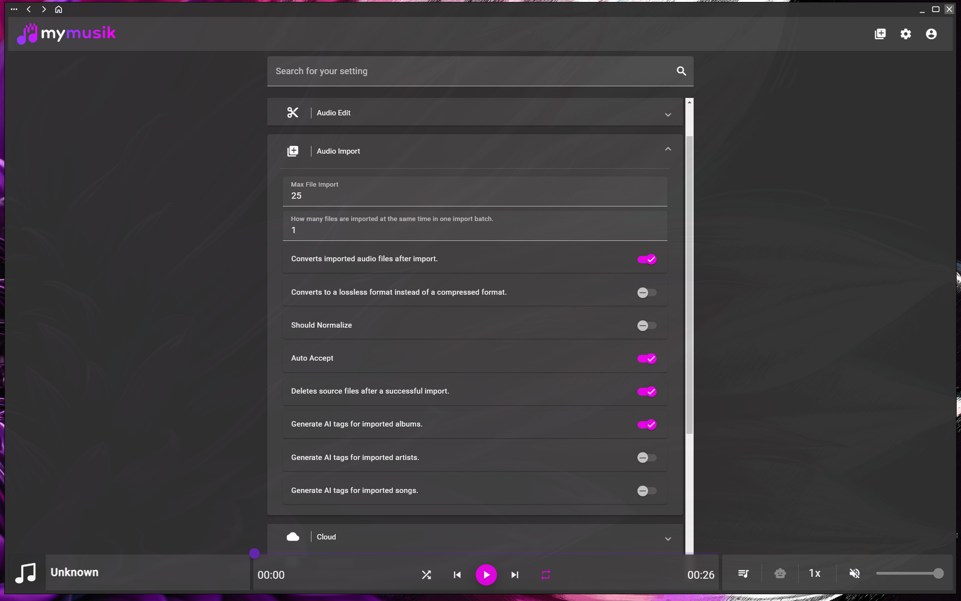This screenshot has width=961, height=601.
Task: Change the 1x playback speed
Action: [x=815, y=573]
